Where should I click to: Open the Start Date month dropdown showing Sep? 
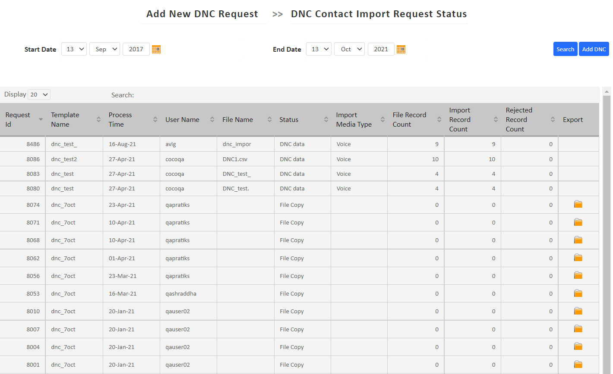click(x=104, y=49)
